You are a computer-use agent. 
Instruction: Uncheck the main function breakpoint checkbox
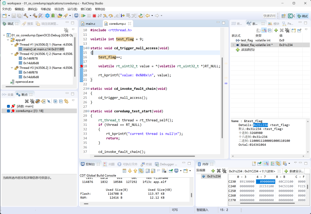click(8, 106)
